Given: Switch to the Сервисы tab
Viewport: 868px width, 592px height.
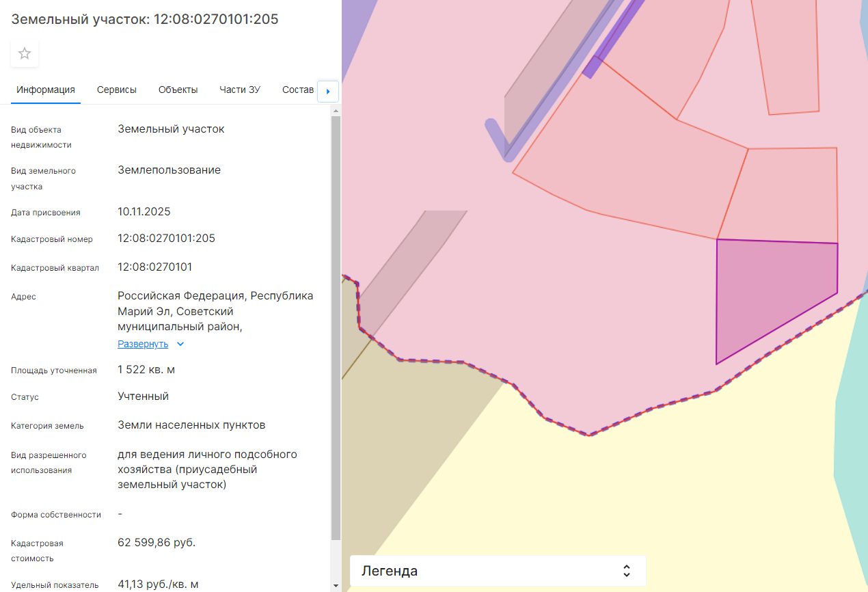Looking at the screenshot, I should (117, 90).
